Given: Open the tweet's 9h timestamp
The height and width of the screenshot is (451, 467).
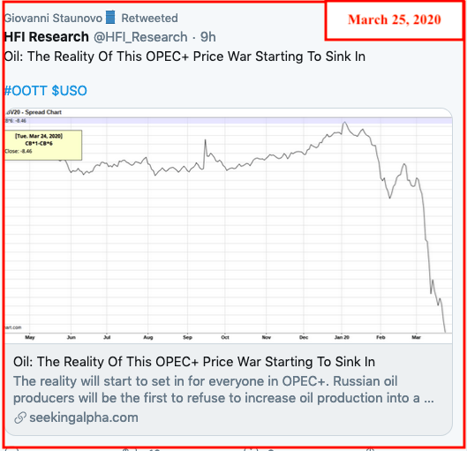Looking at the screenshot, I should [207, 37].
